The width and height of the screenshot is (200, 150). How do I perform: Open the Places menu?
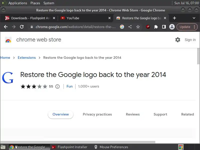click(x=35, y=3)
